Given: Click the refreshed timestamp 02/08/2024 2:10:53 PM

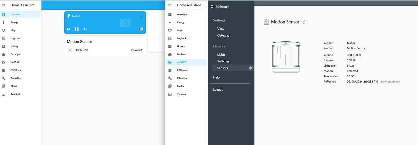Looking at the screenshot, I should 362,82.
